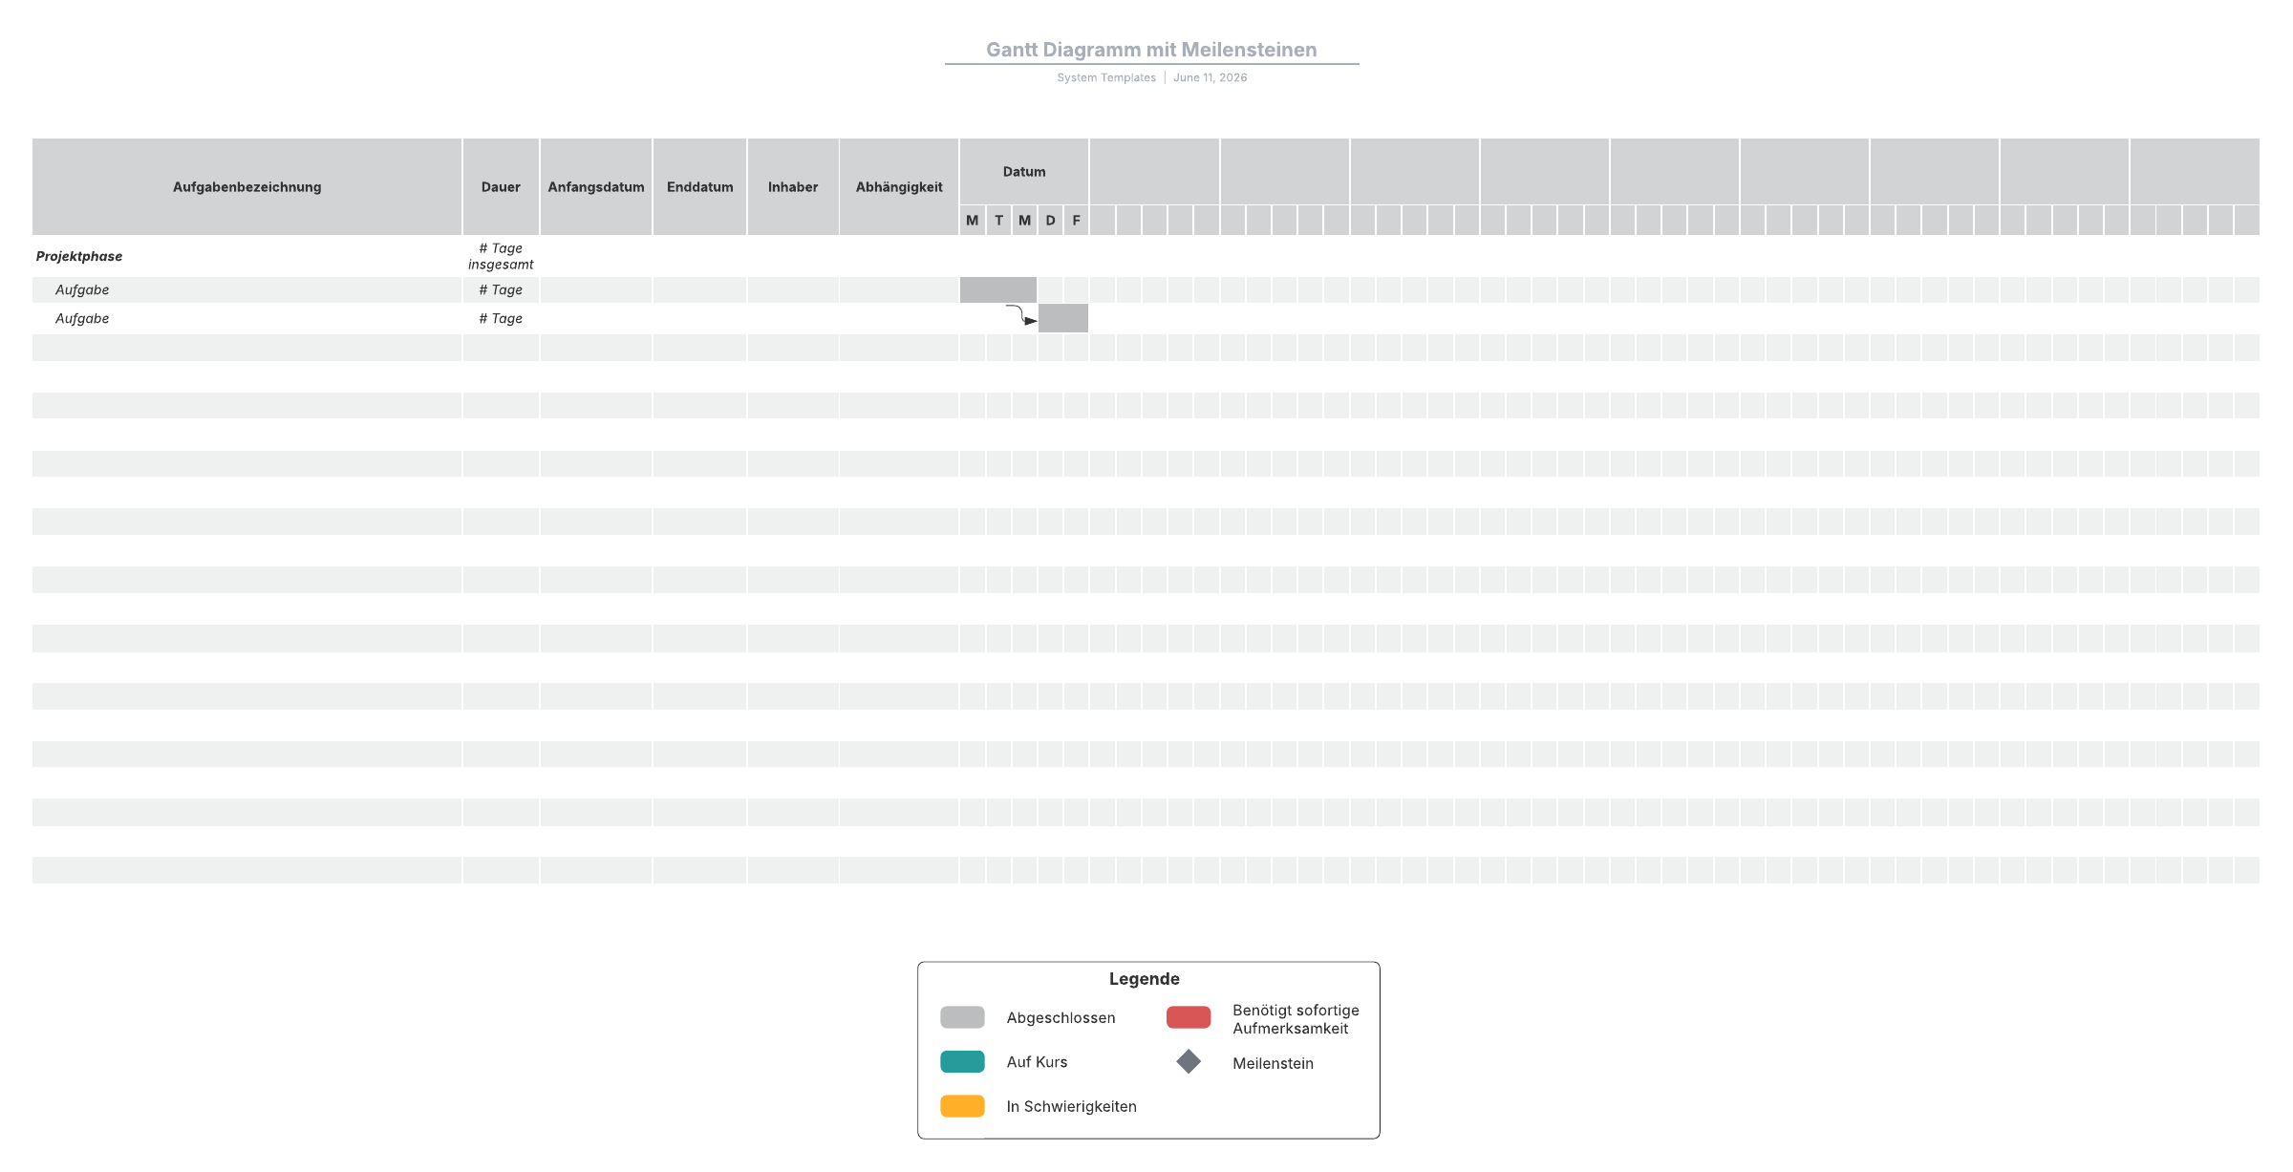Image resolution: width=2293 pixels, height=1172 pixels.
Task: Click the June 11, 2026 date text
Action: click(1211, 78)
